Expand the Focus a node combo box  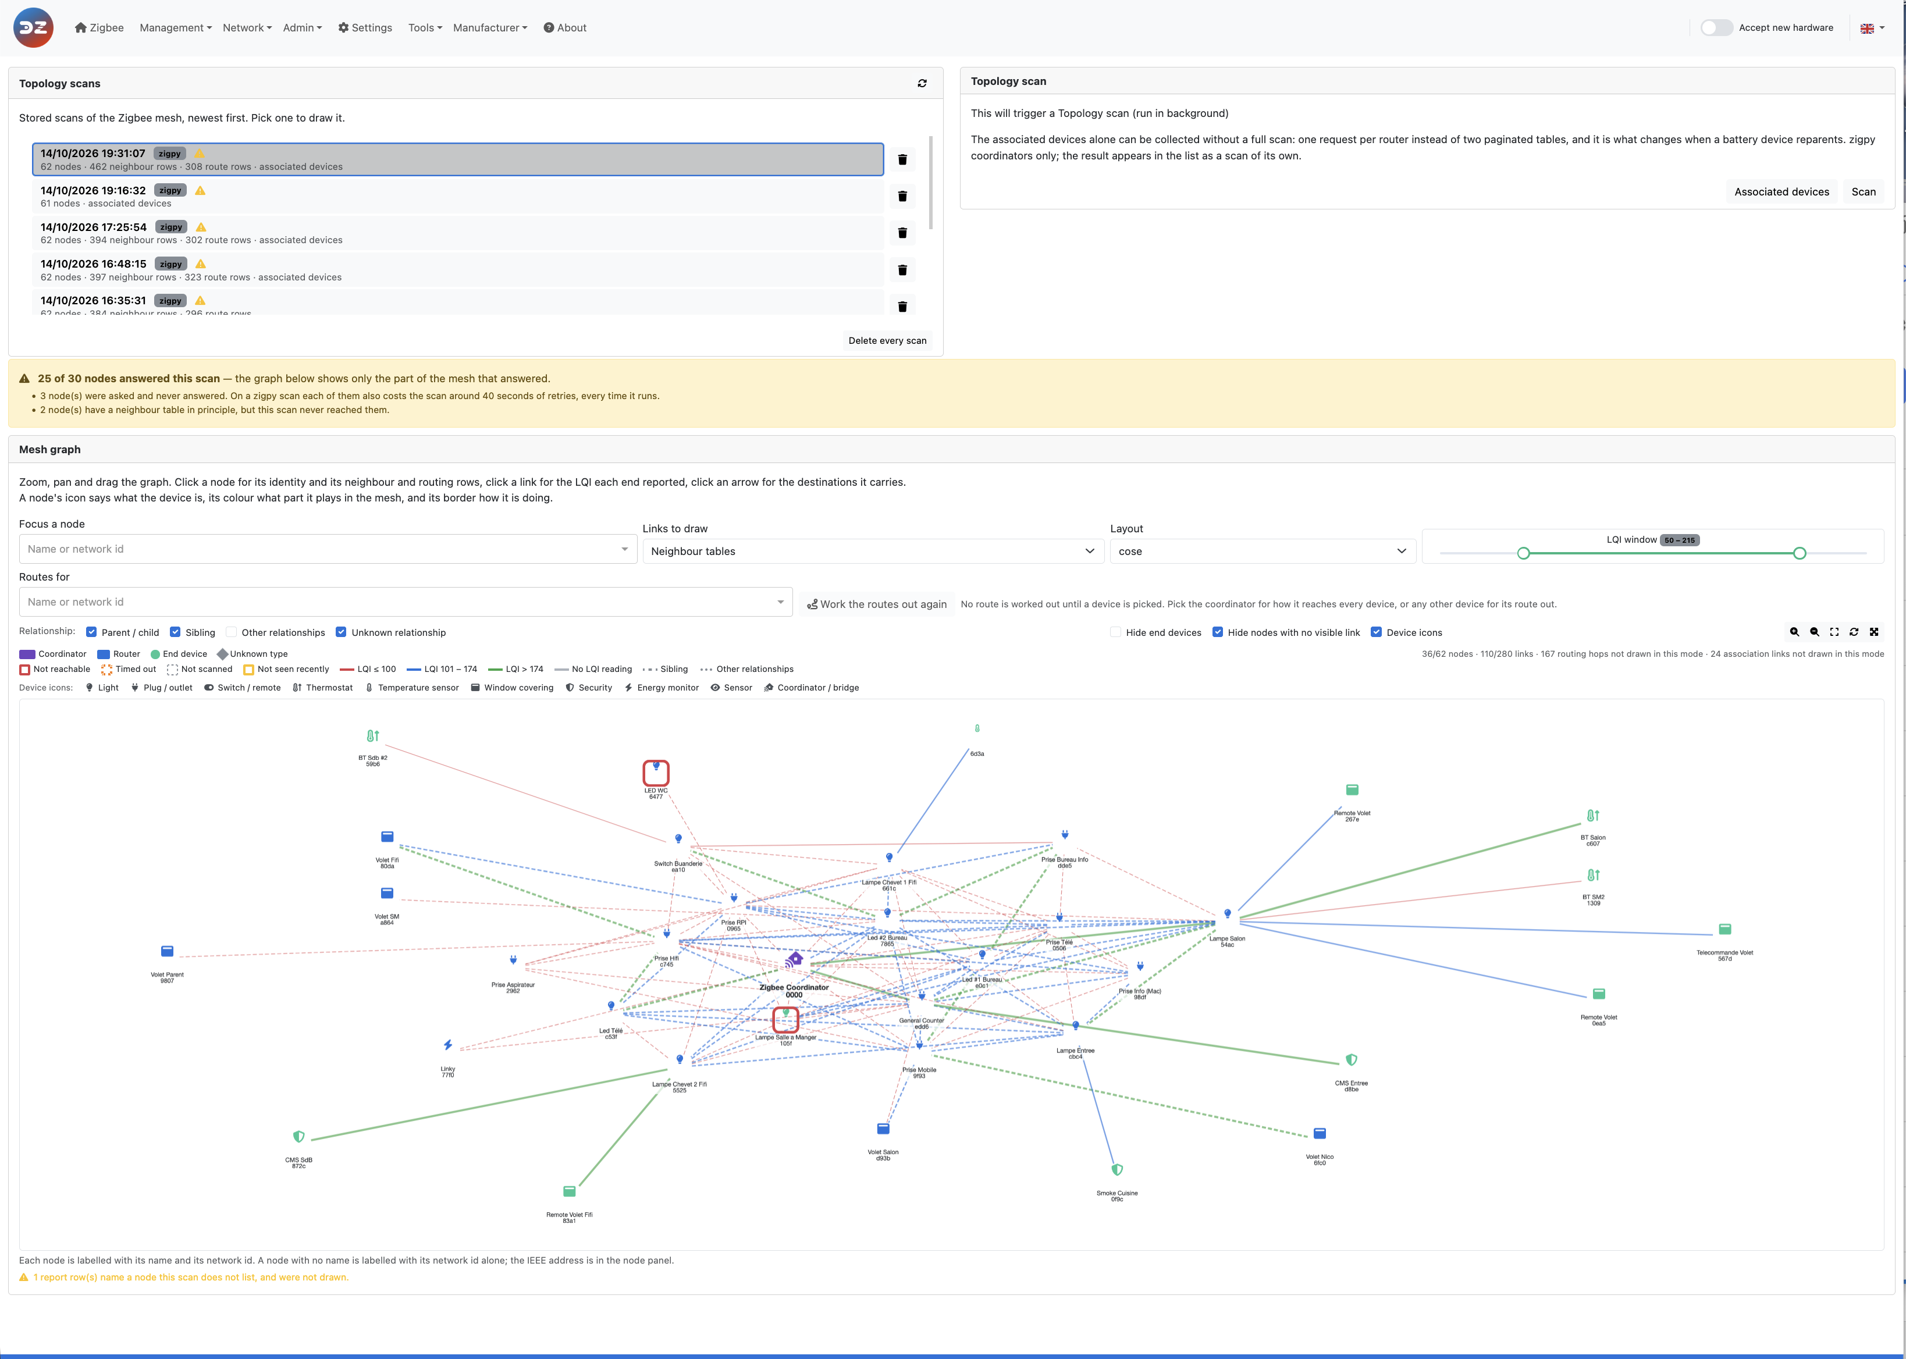pos(624,549)
